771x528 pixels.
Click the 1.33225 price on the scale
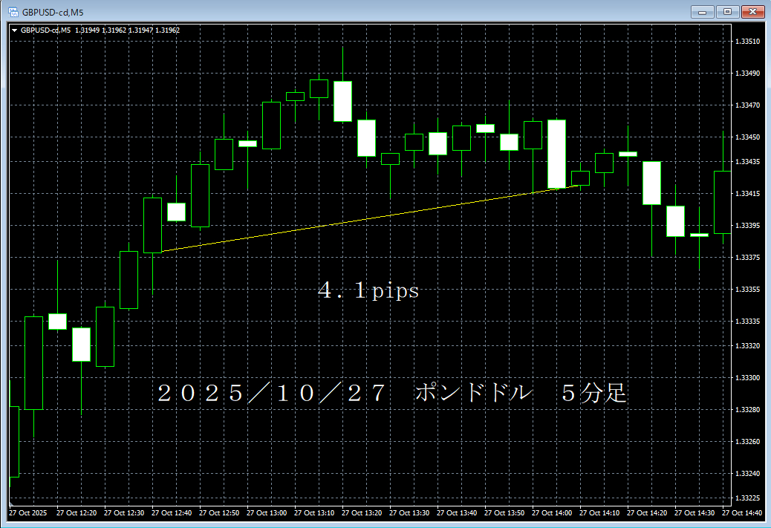tap(747, 498)
